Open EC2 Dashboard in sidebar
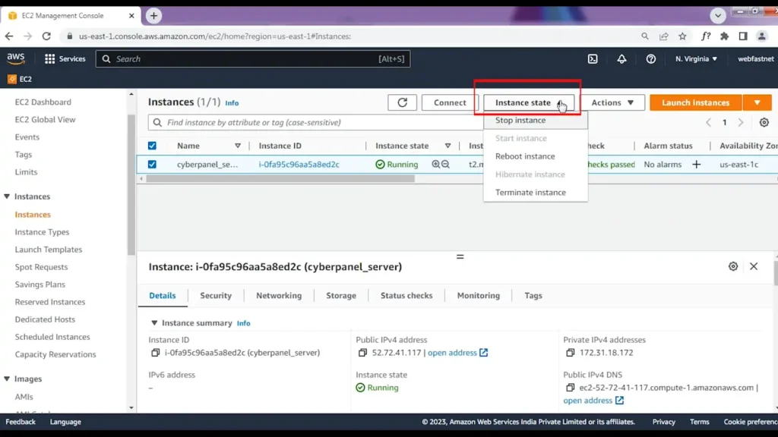 click(x=43, y=102)
